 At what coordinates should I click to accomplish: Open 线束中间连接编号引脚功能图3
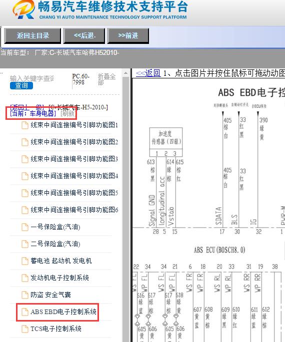pyautogui.click(x=74, y=159)
